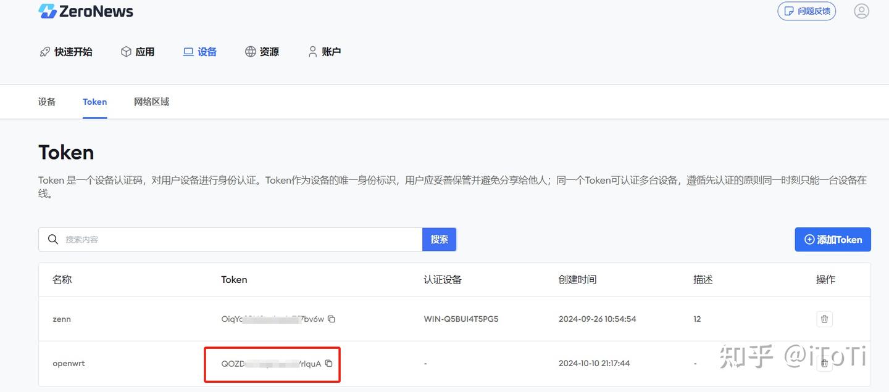Image resolution: width=889 pixels, height=392 pixels.
Task: Copy the zenn token to clipboard
Action: [332, 319]
